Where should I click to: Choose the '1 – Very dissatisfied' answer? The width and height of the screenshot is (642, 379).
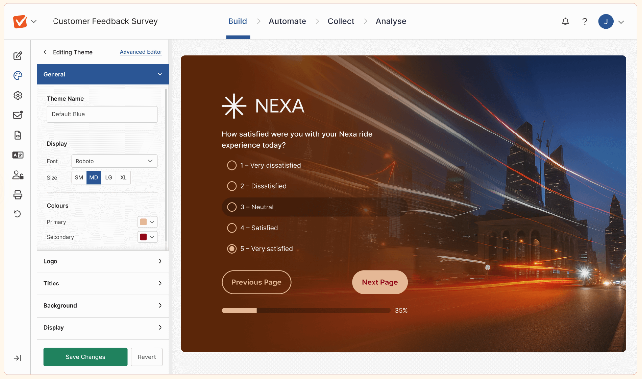(232, 165)
